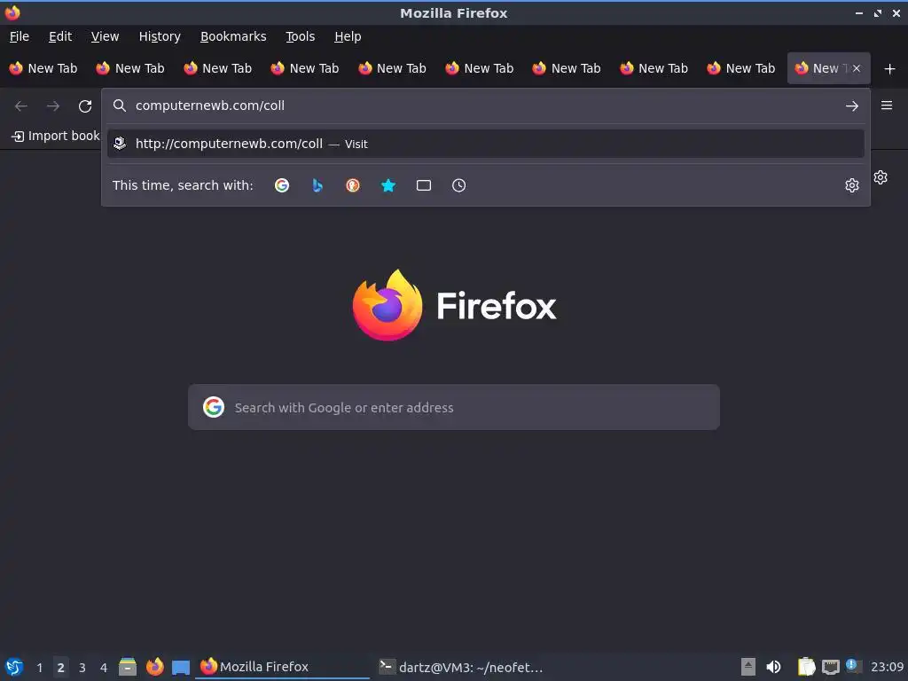908x681 pixels.
Task: Search in History using the clock icon
Action: pos(458,185)
